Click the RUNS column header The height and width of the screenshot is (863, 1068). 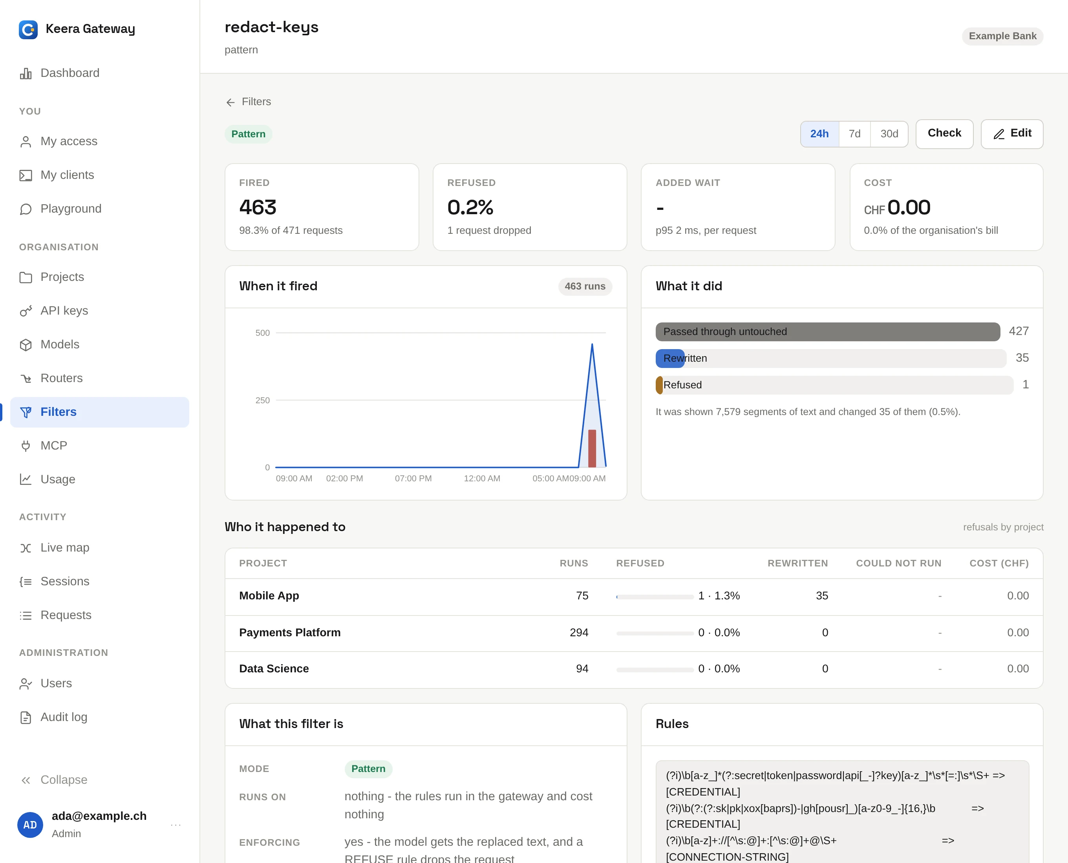tap(574, 563)
